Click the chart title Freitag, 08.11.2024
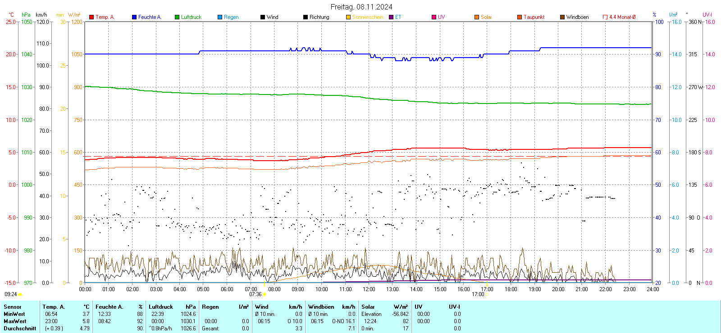721x333 pixels. point(361,7)
